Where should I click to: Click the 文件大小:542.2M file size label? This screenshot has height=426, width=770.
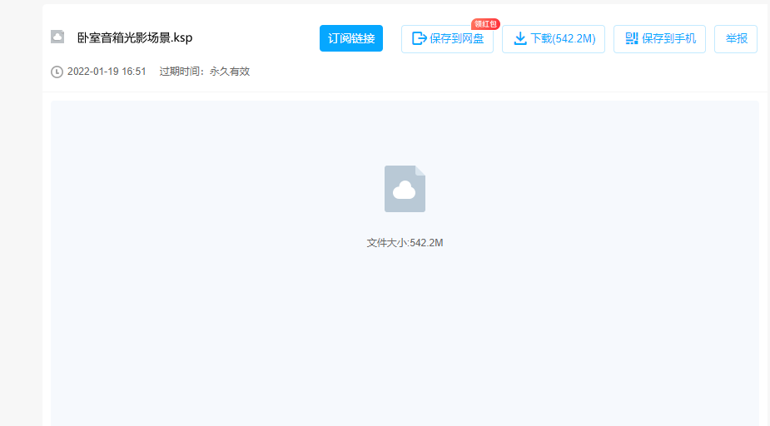tap(405, 243)
